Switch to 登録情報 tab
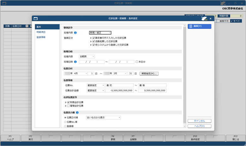 coord(41,37)
